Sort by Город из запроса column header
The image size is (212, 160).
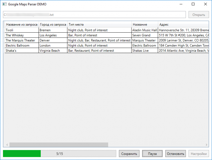pos(53,24)
